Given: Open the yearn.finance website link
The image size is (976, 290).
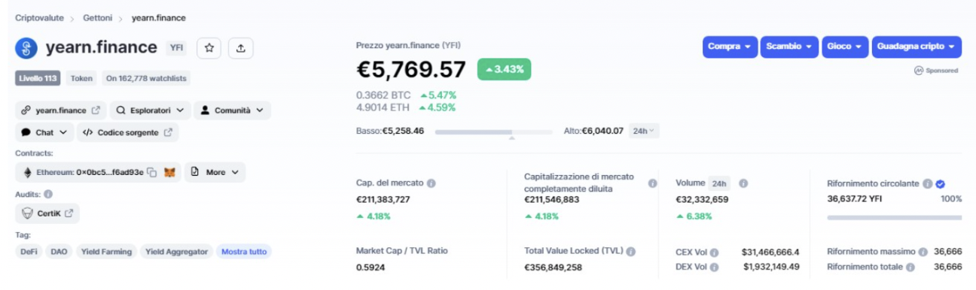Looking at the screenshot, I should click(61, 110).
